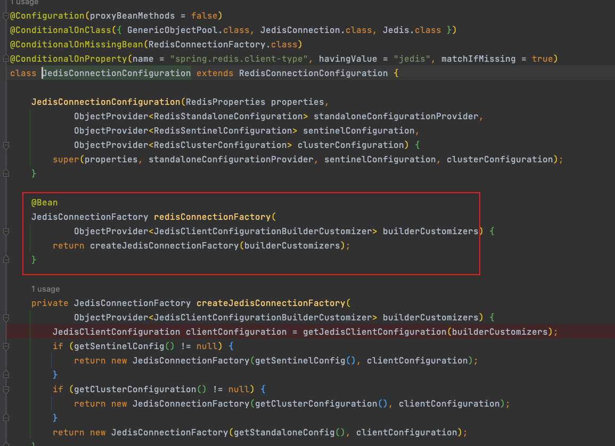Image resolution: width=615 pixels, height=446 pixels.
Task: Click the @Bean annotation
Action: (x=44, y=203)
